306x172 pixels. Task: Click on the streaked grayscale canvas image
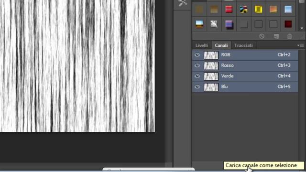(x=77, y=66)
